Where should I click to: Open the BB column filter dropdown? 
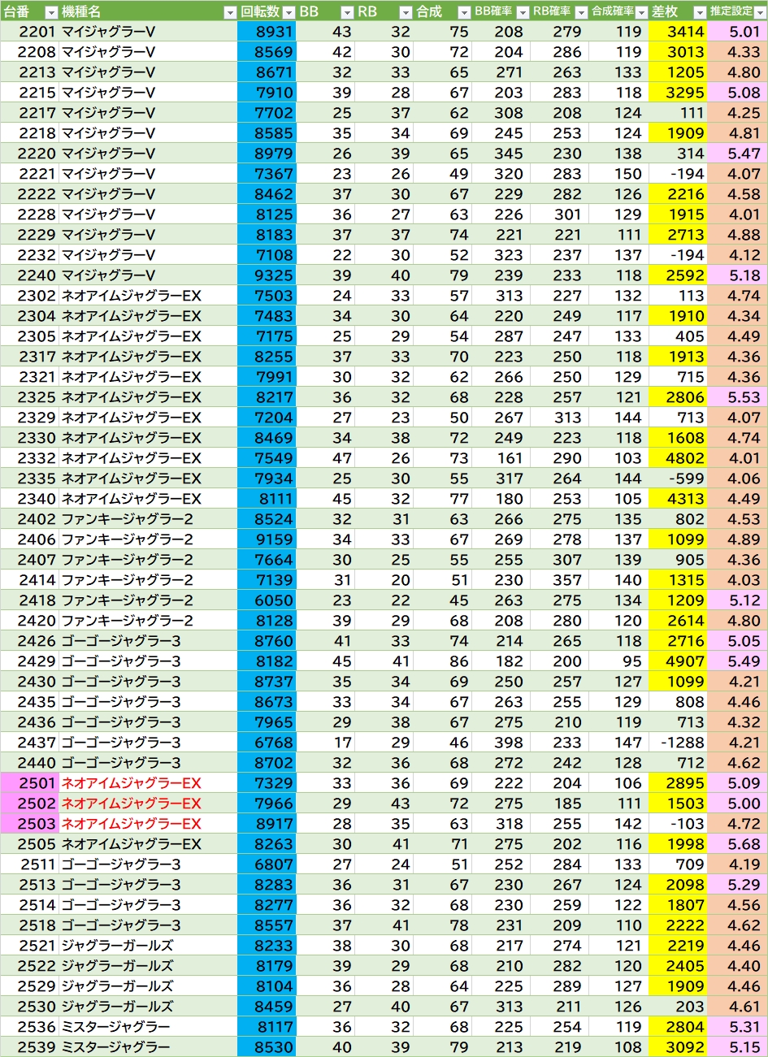(347, 12)
